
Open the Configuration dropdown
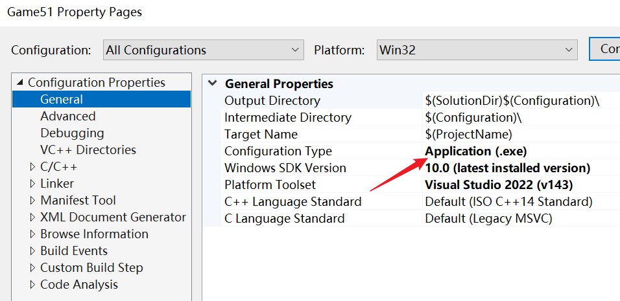tap(203, 50)
